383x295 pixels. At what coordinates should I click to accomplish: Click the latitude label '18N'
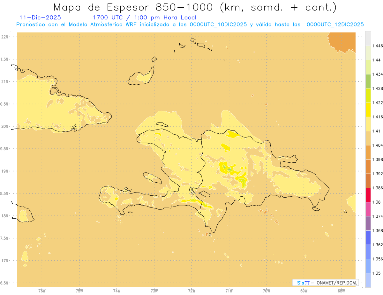point(5,216)
